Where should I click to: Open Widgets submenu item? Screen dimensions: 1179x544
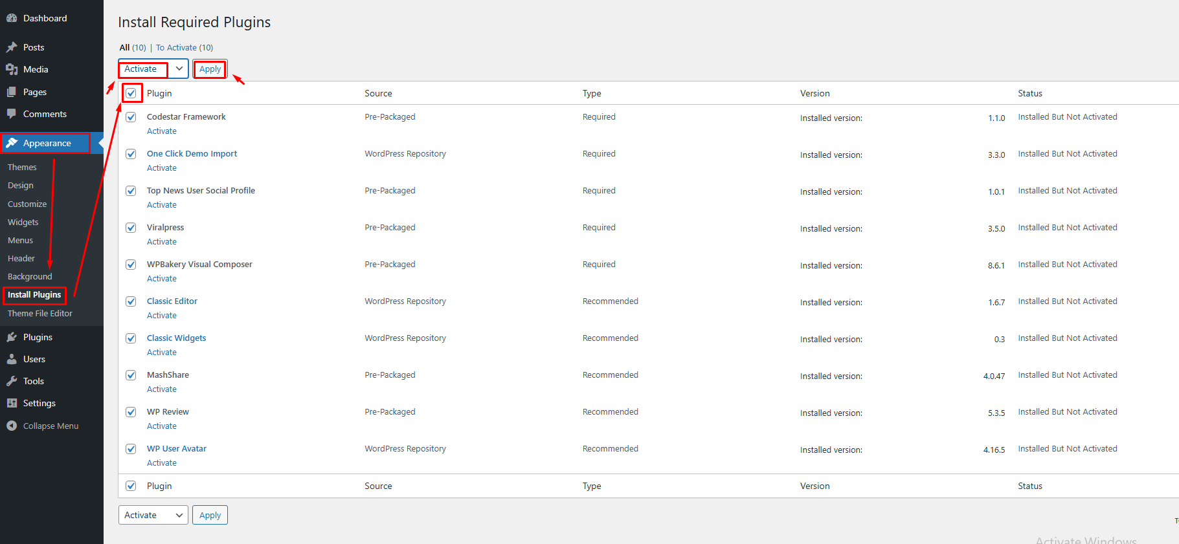point(23,222)
